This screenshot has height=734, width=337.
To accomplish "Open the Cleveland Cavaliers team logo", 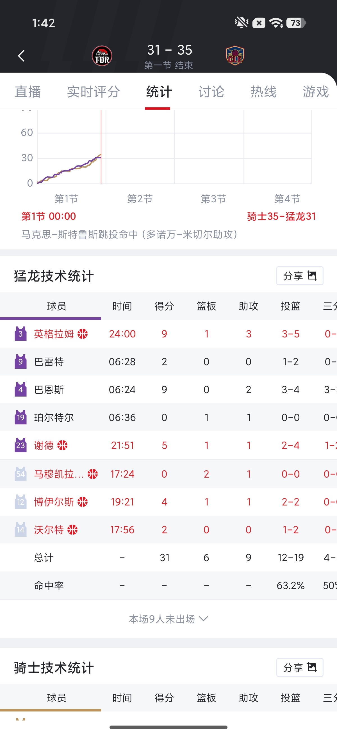I will 235,55.
